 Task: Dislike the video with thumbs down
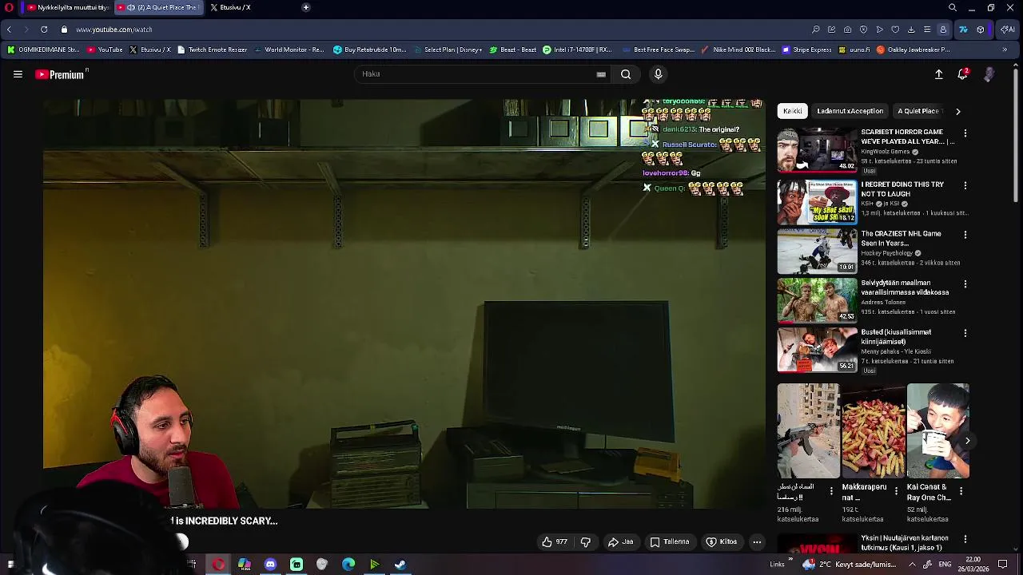coord(586,541)
